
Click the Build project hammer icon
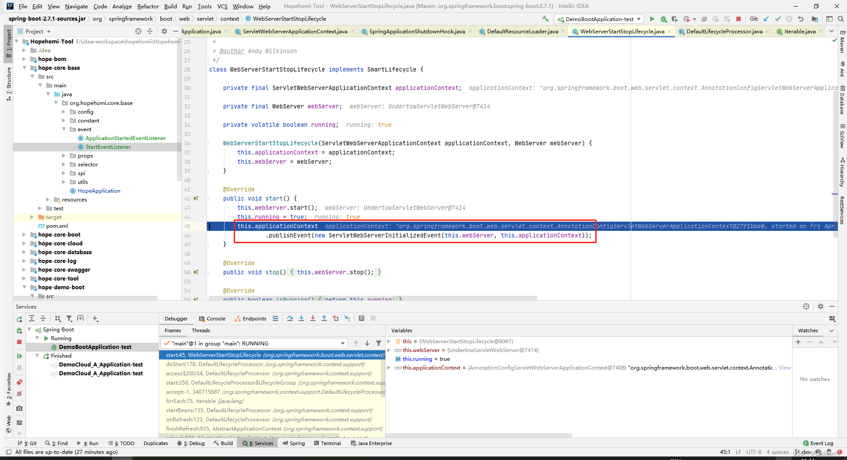(x=545, y=19)
